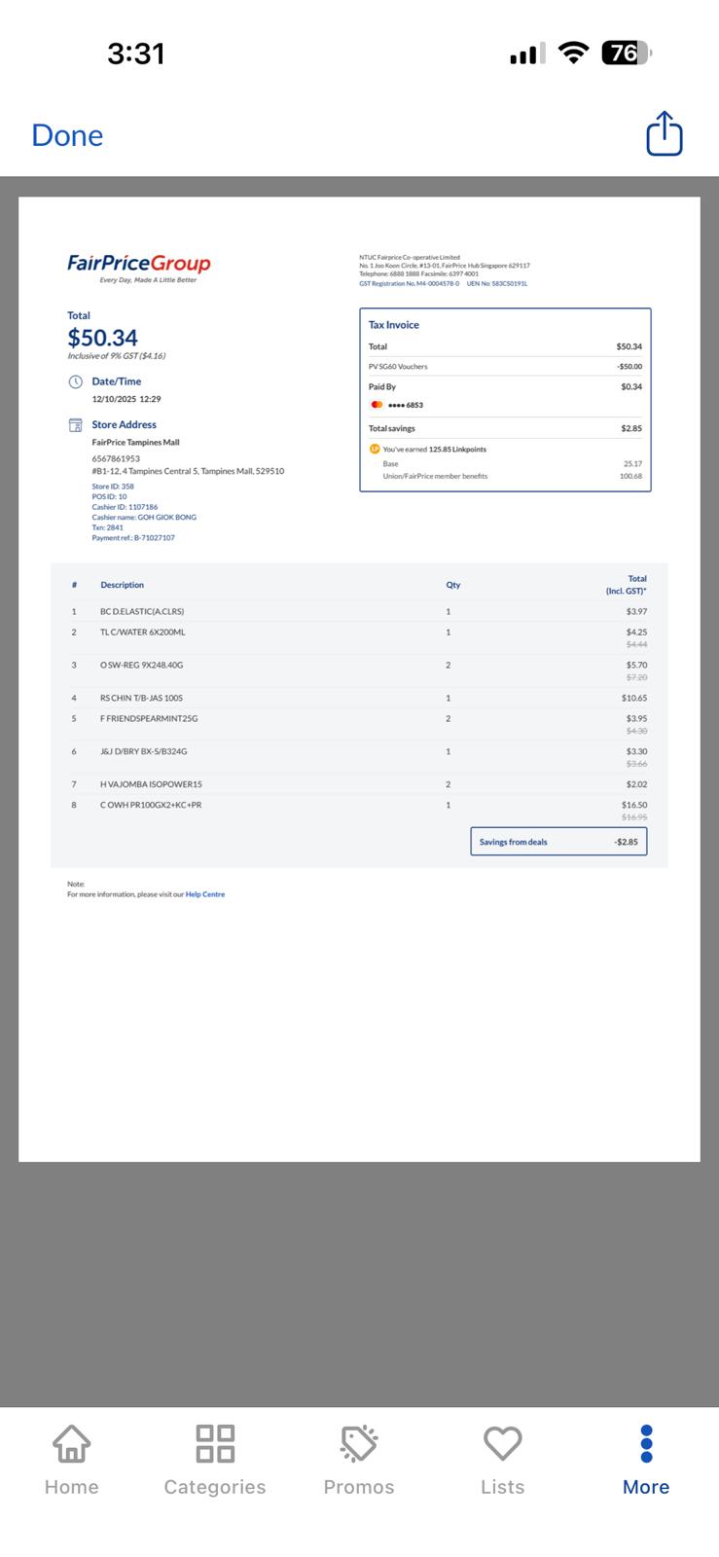Select the 12/10/2025 12:29 date text
719x1557 pixels.
pyautogui.click(x=126, y=399)
